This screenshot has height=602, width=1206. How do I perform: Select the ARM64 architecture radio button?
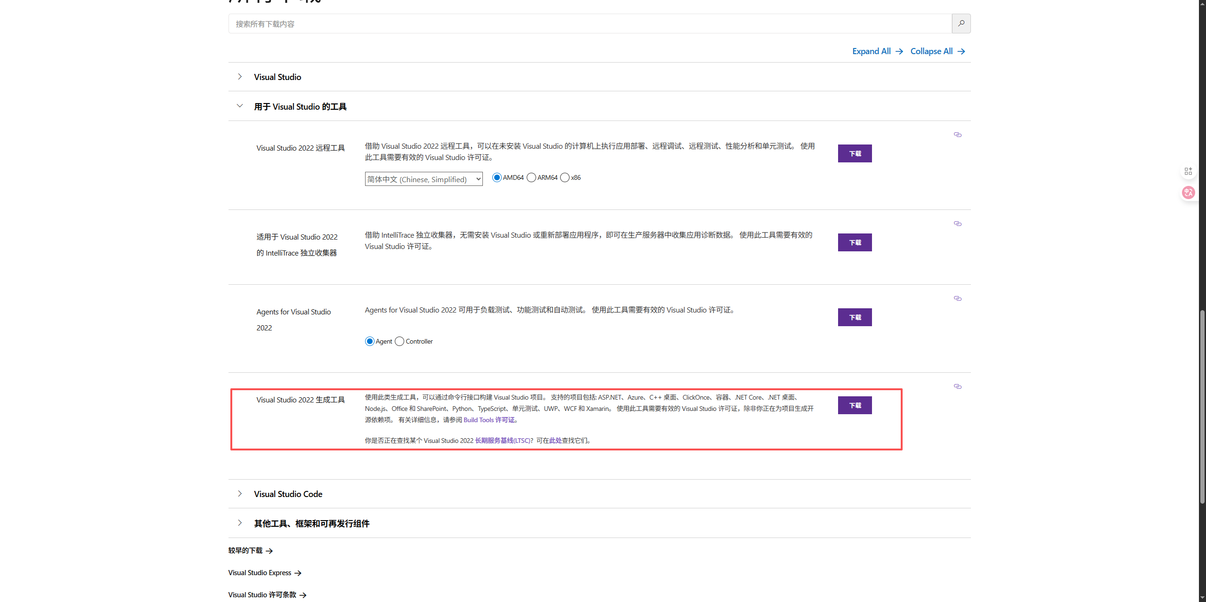click(x=531, y=177)
